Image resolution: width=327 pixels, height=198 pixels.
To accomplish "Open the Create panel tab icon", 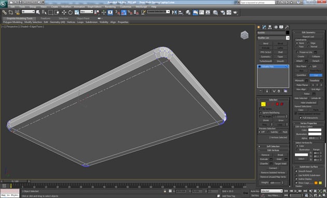I will pyautogui.click(x=258, y=27).
